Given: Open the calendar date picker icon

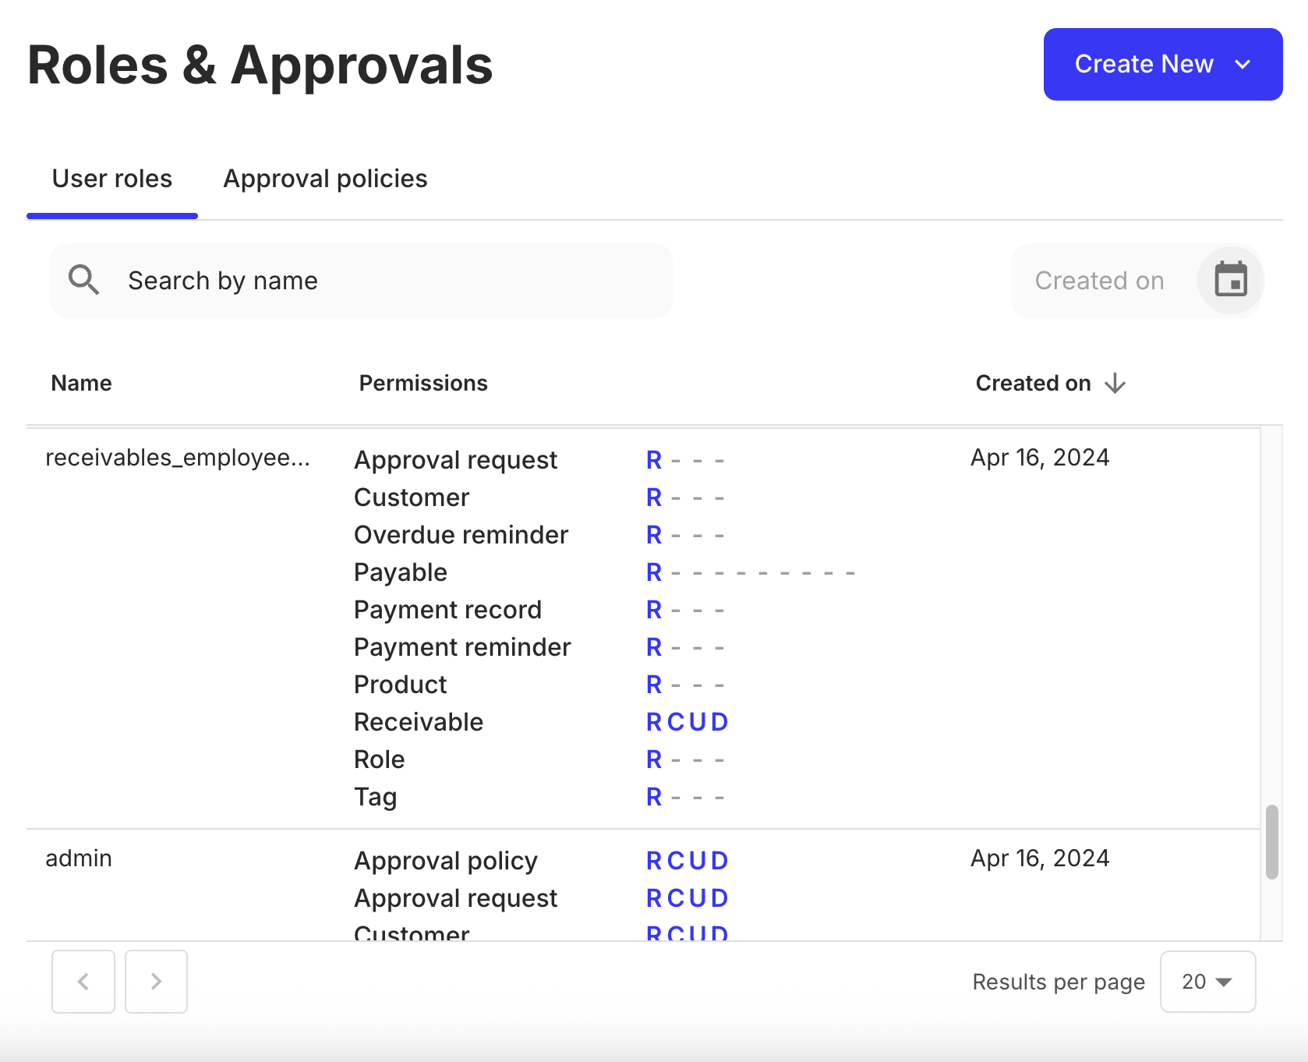Looking at the screenshot, I should 1230,280.
